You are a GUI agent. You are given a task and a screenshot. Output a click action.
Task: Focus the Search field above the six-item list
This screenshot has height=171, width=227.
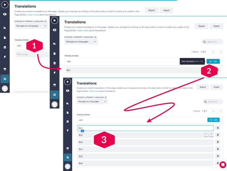point(213,102)
